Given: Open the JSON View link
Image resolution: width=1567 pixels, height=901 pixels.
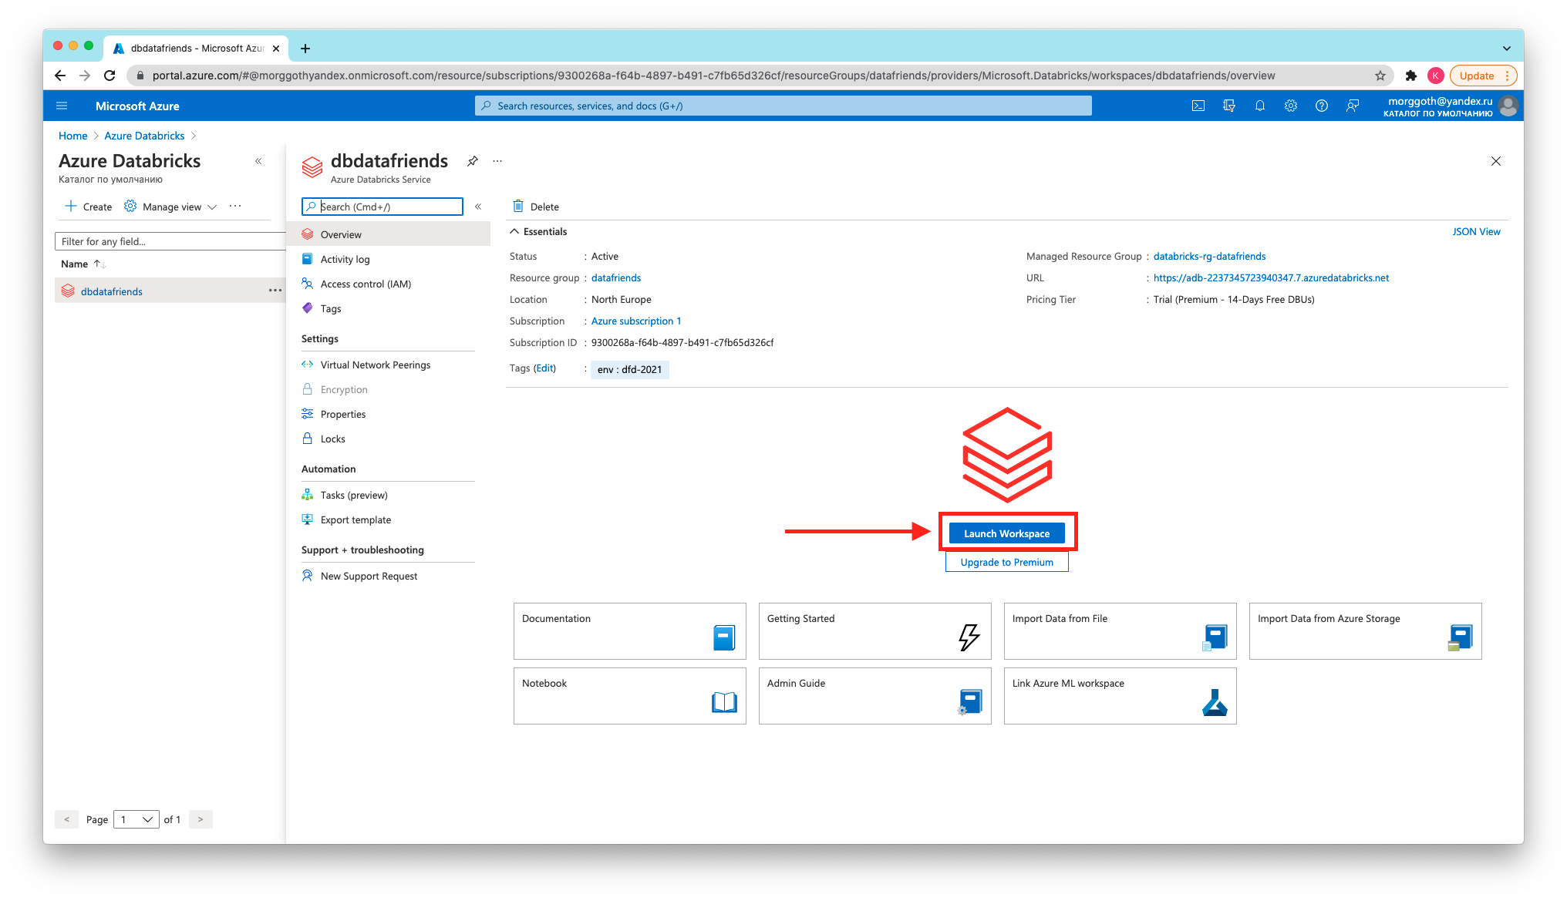Looking at the screenshot, I should (1476, 231).
